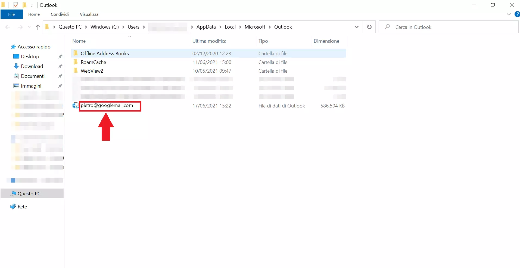This screenshot has height=268, width=520.
Task: Click the back navigation arrow
Action: coord(8,27)
